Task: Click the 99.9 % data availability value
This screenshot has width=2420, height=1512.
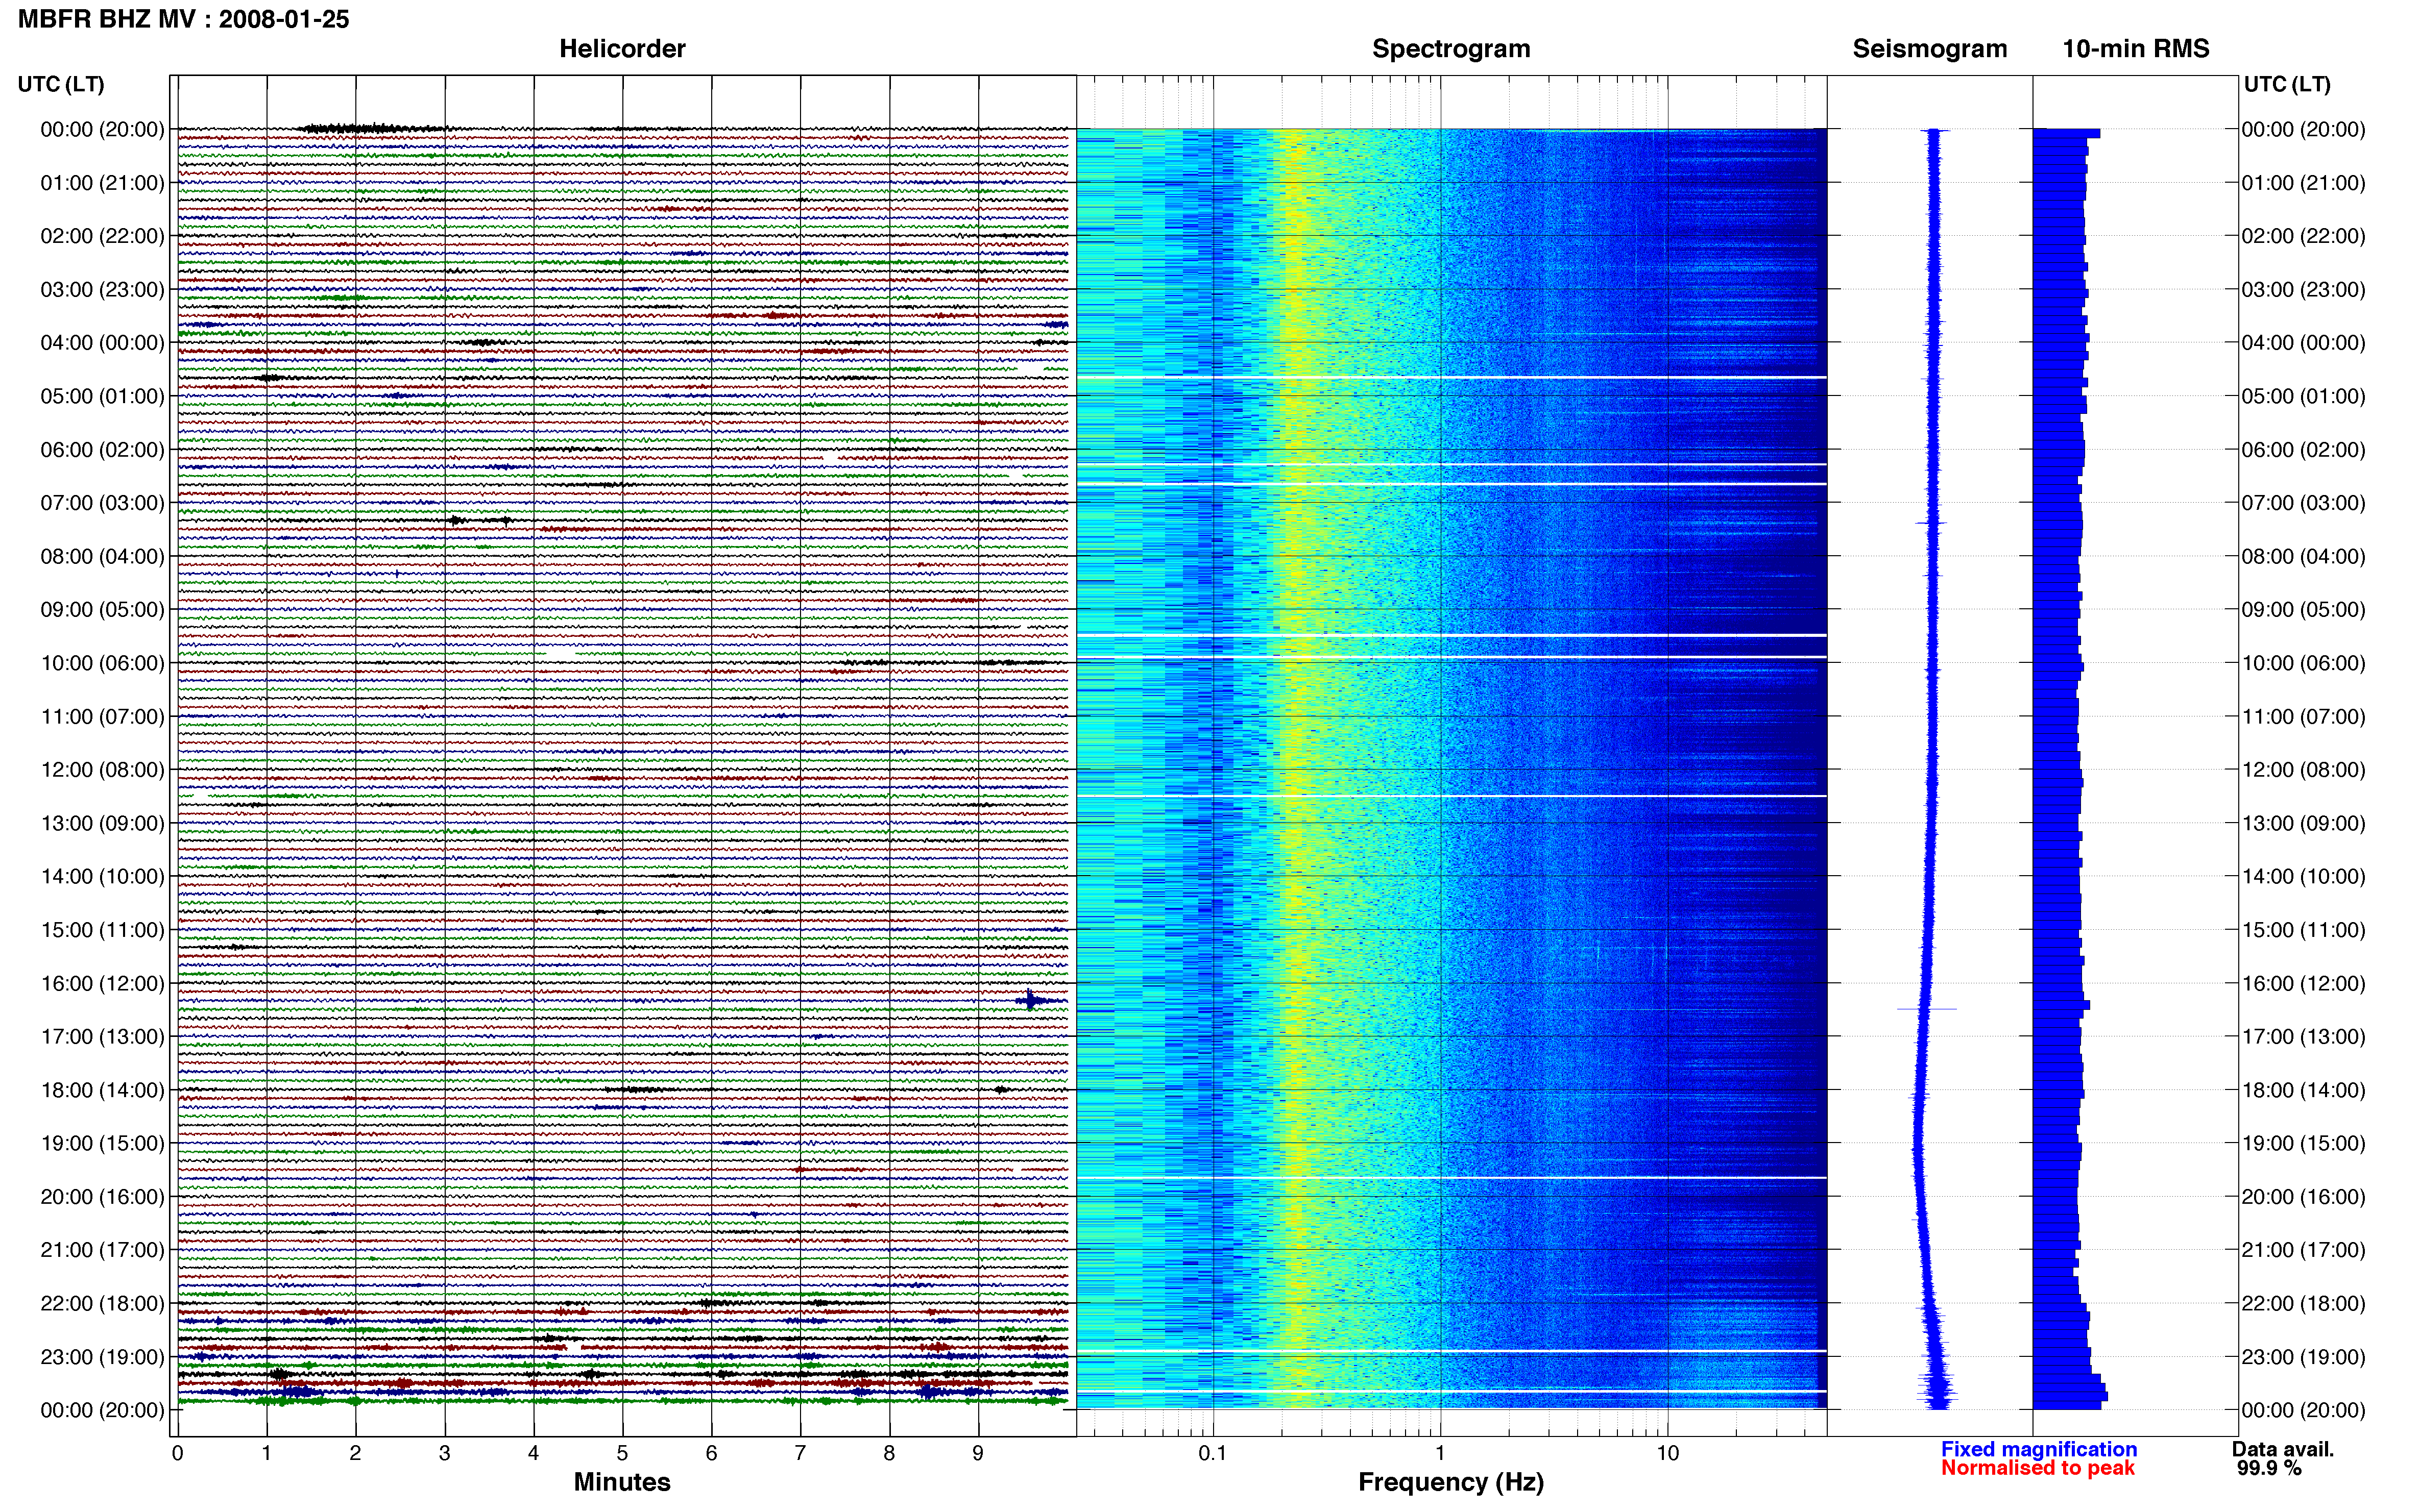Action: click(x=2269, y=1468)
